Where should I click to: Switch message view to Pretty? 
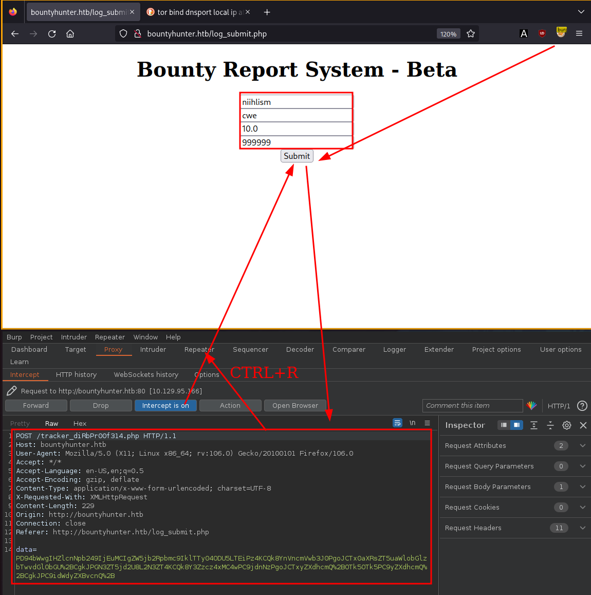[x=20, y=423]
